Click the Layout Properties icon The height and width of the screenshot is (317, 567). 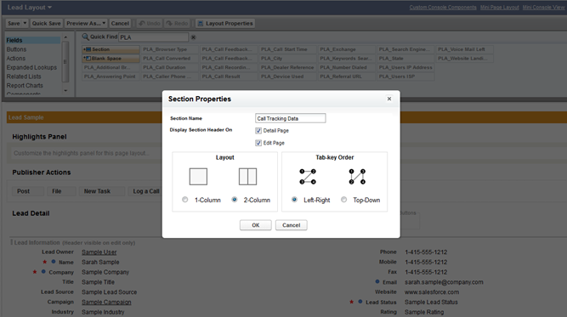[200, 24]
